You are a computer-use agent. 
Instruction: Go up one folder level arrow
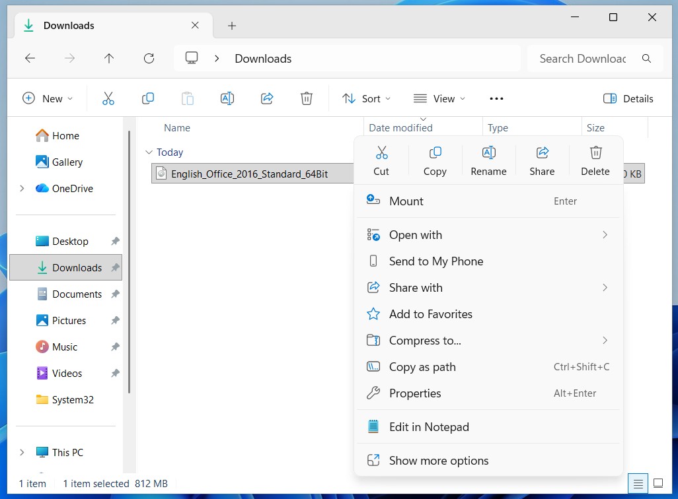[109, 59]
